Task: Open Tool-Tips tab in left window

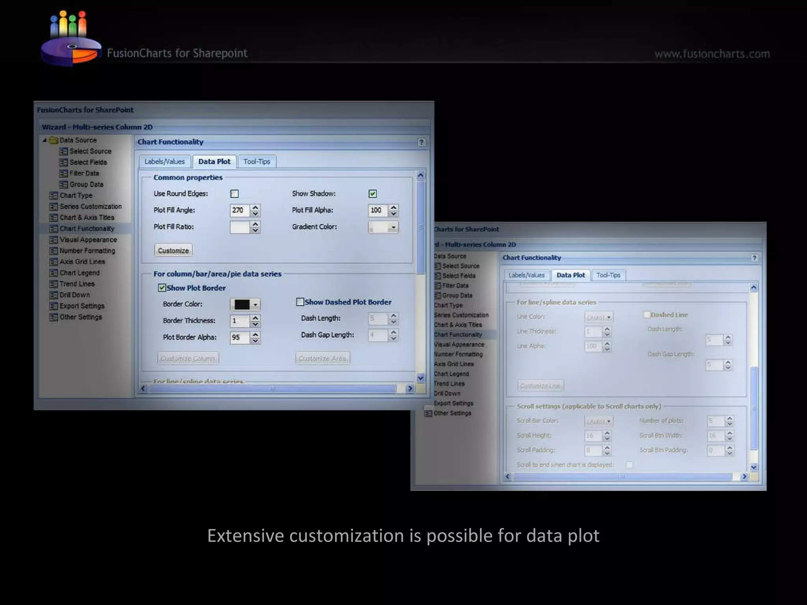Action: click(x=257, y=161)
